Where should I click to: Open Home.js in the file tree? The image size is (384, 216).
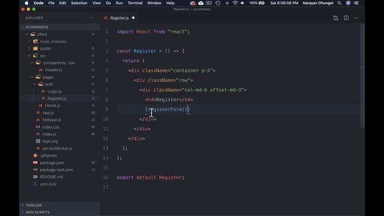(52, 106)
